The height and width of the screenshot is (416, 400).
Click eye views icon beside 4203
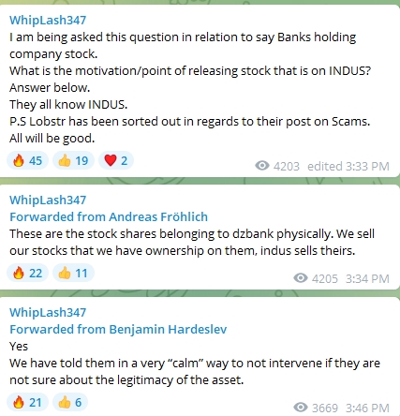262,166
